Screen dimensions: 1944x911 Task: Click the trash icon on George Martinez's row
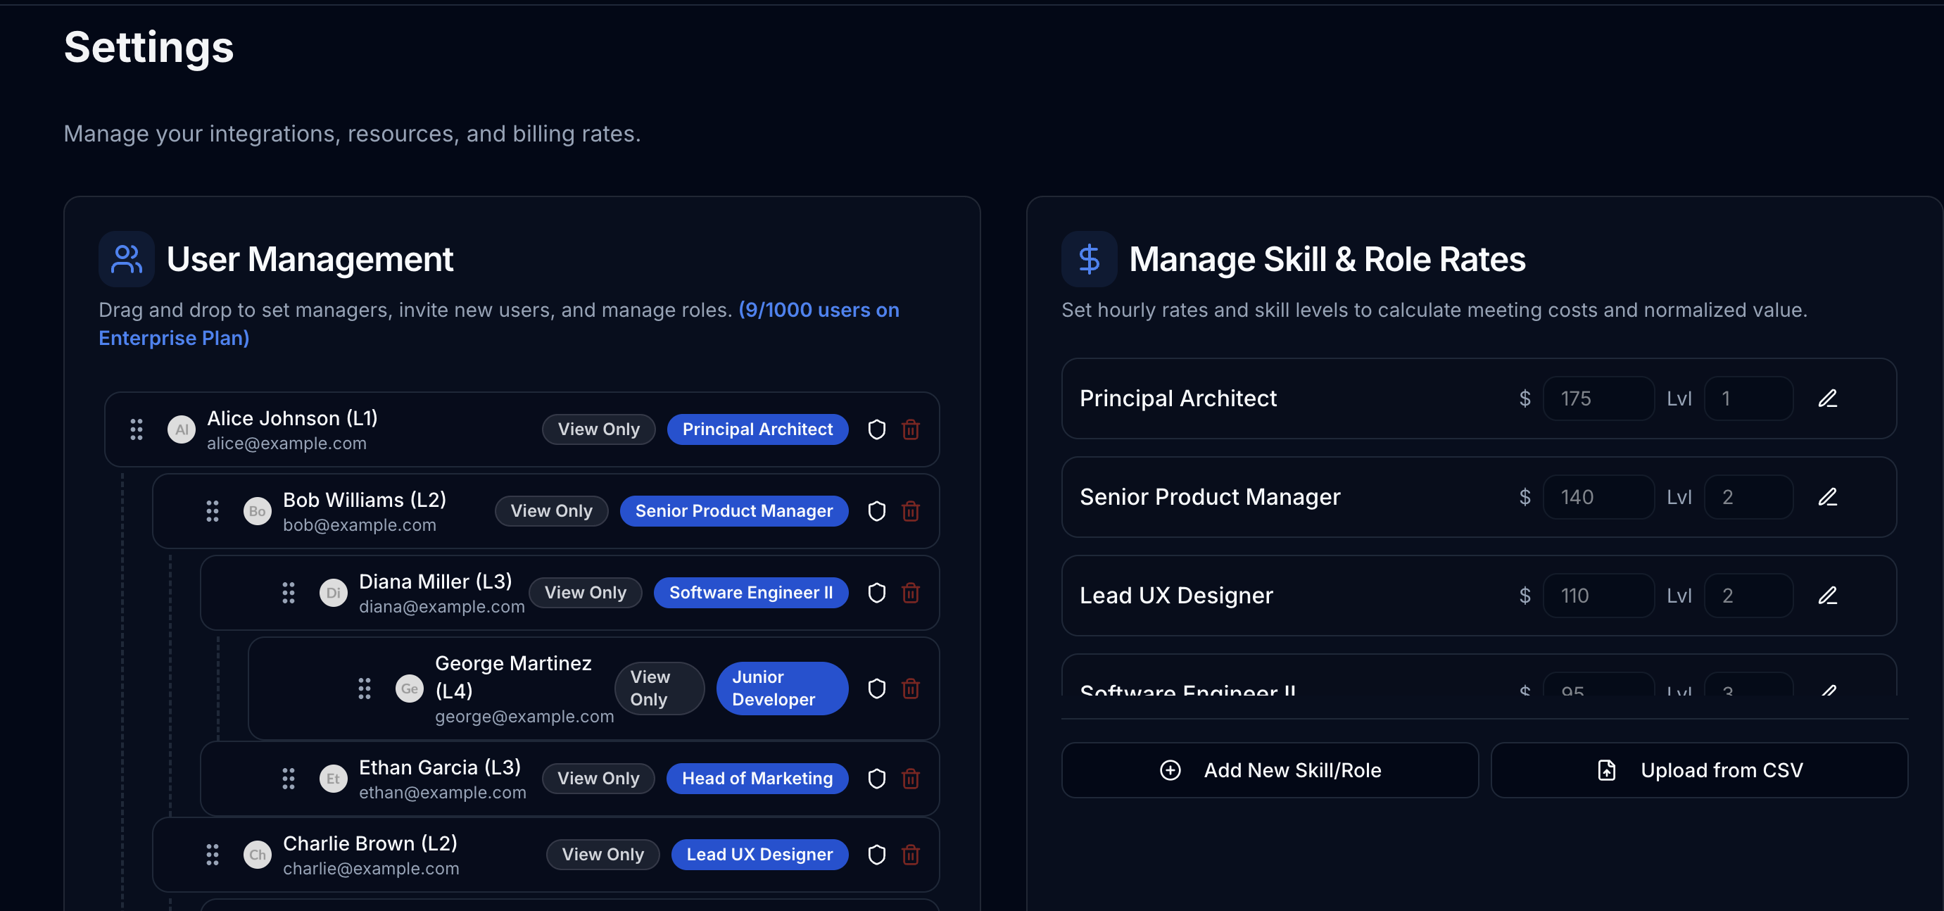pyautogui.click(x=911, y=689)
